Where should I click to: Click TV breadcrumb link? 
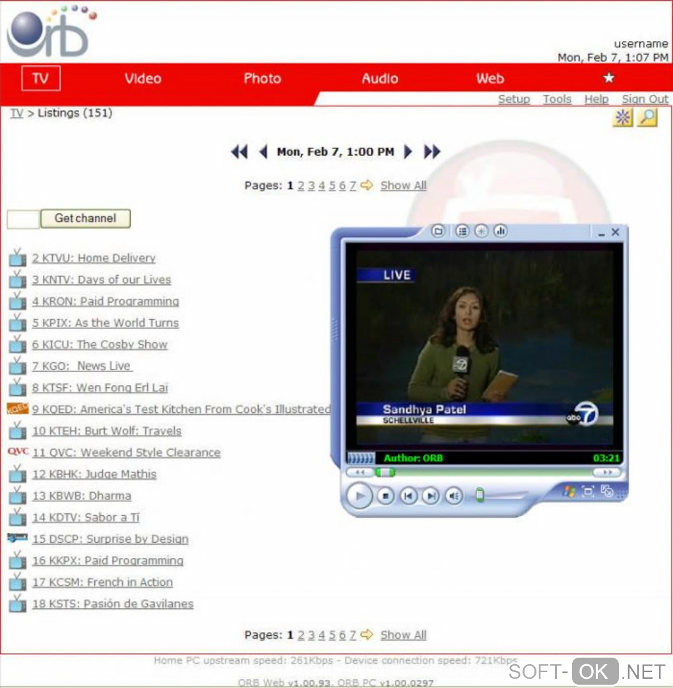point(16,113)
